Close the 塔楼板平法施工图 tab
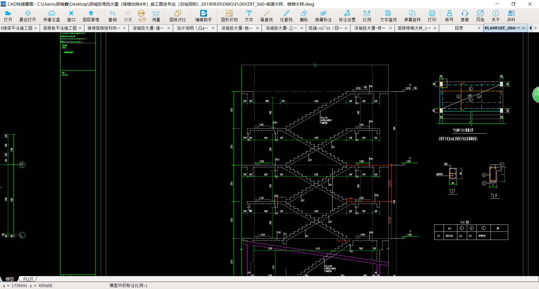Image resolution: width=539 pixels, height=289 pixels. [x=80, y=28]
